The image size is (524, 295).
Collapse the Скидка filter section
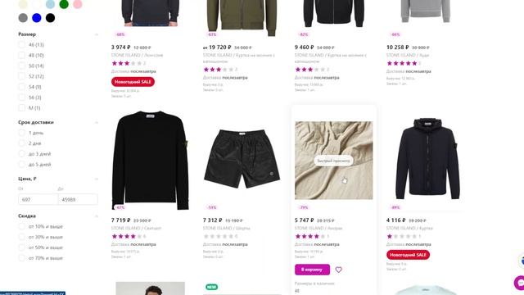(x=97, y=216)
